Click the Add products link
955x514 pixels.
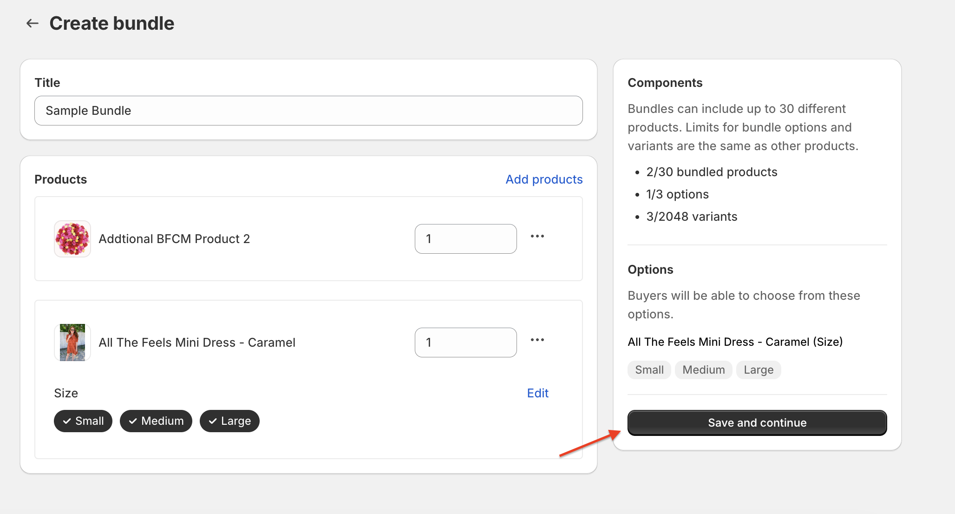click(x=544, y=179)
